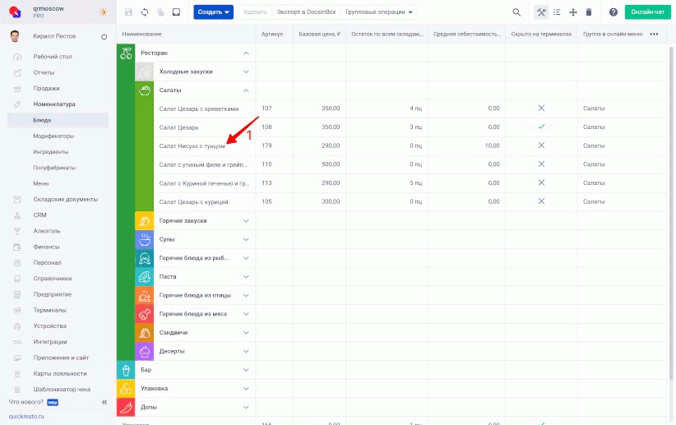Click the Допы chili pepper icon

pos(126,407)
